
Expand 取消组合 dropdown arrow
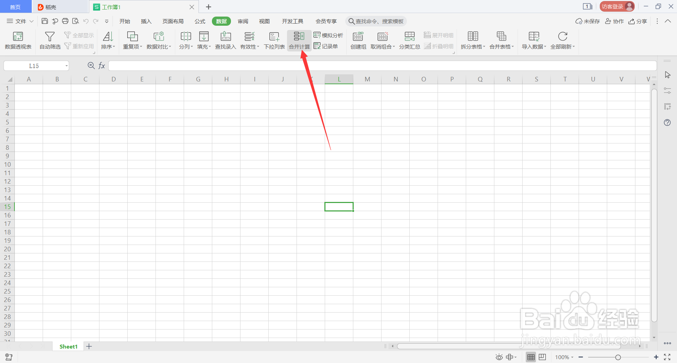click(394, 47)
